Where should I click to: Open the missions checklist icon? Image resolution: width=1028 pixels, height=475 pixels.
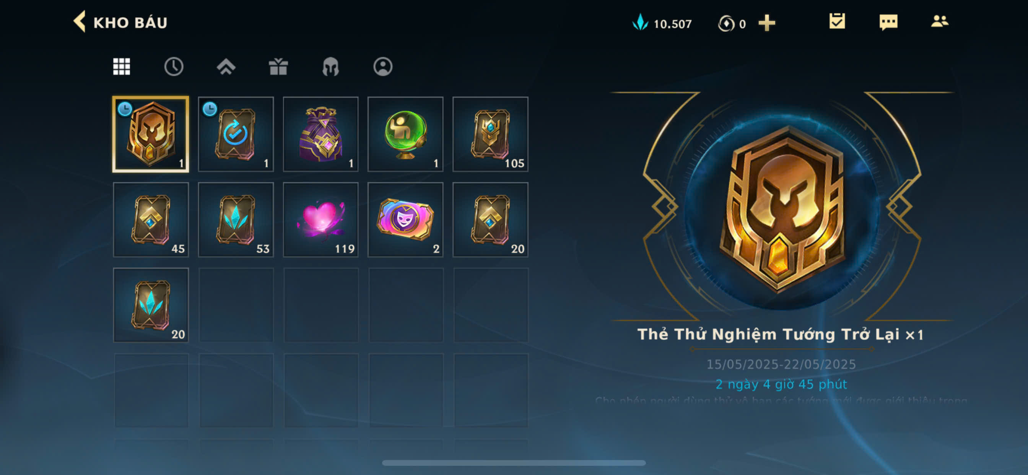click(x=837, y=21)
